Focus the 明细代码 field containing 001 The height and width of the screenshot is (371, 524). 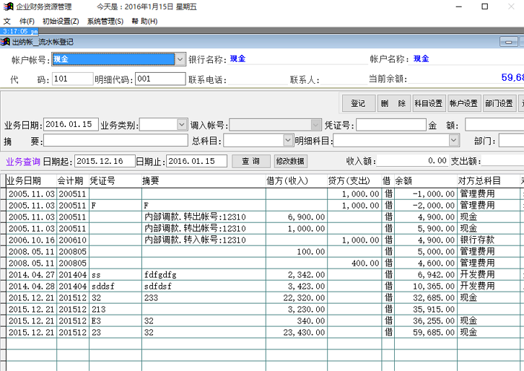(160, 79)
